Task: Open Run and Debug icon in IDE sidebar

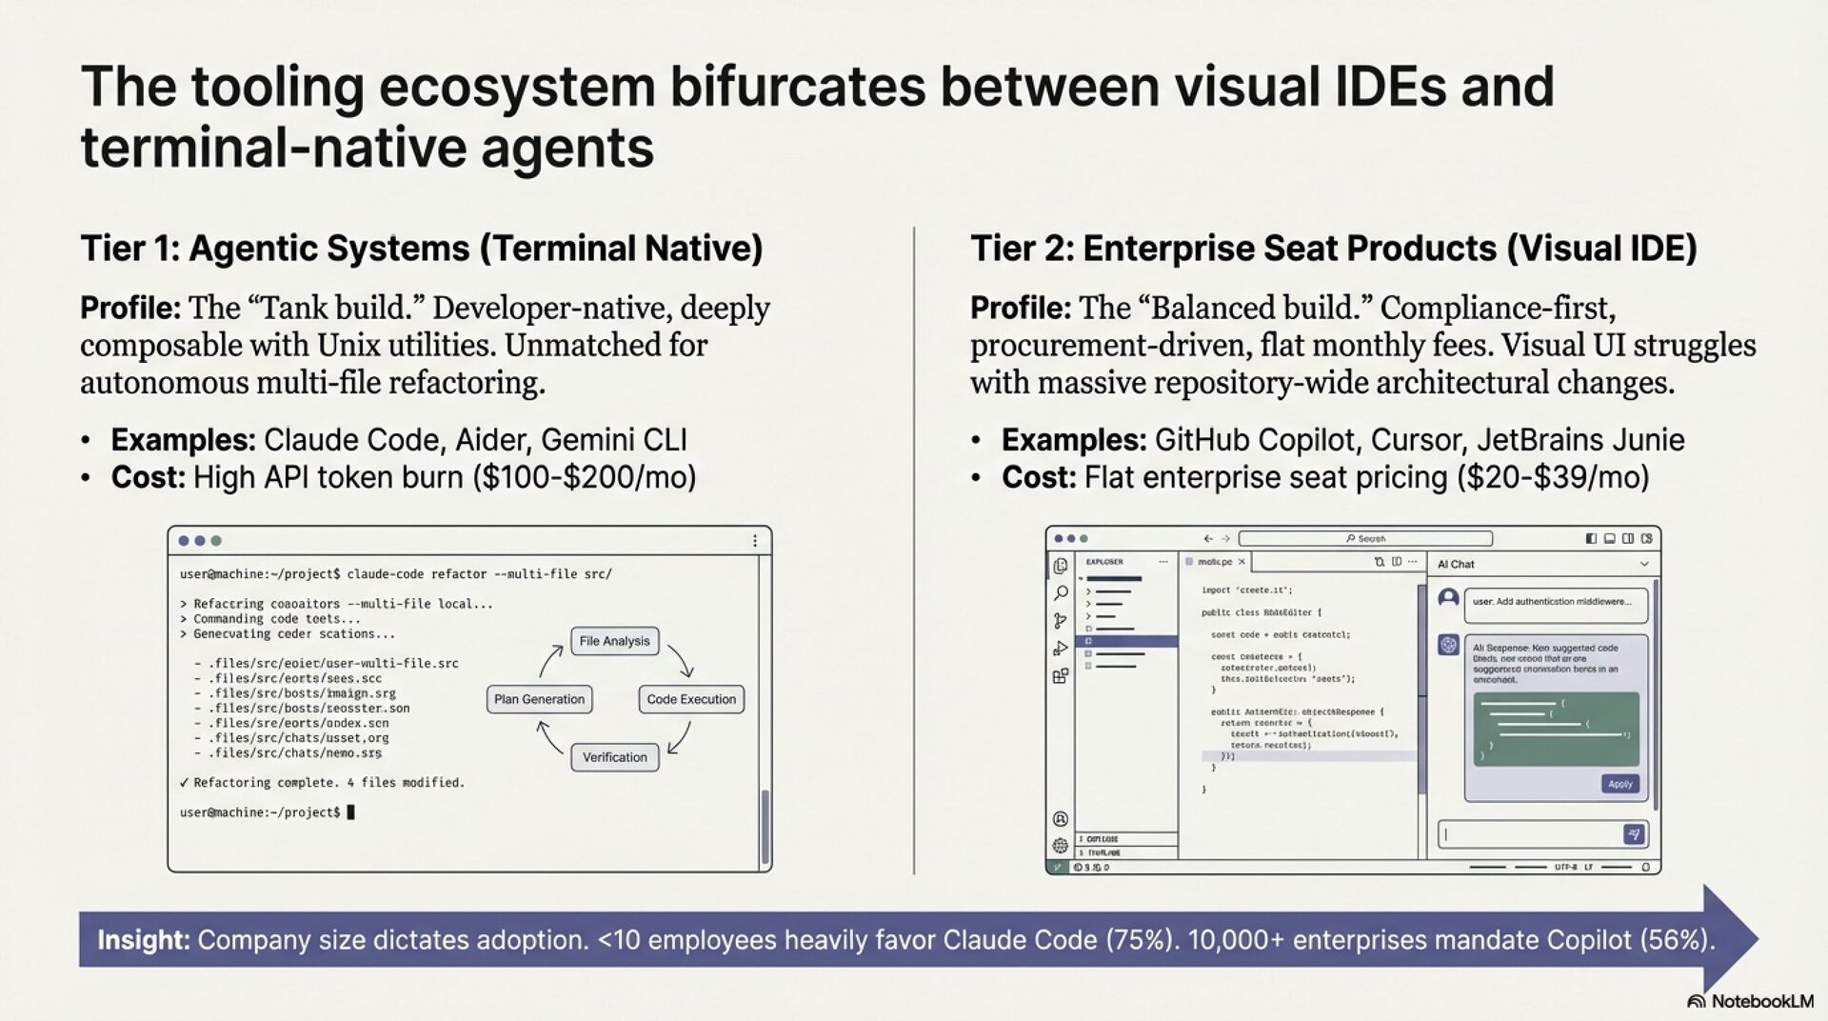Action: pos(1061,648)
